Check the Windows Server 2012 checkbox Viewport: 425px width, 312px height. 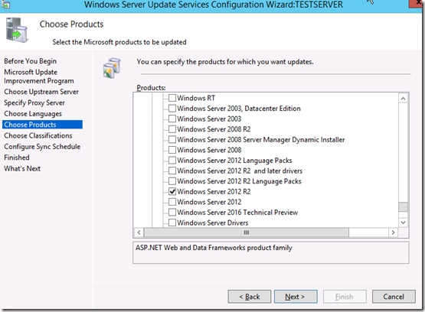pyautogui.click(x=172, y=202)
